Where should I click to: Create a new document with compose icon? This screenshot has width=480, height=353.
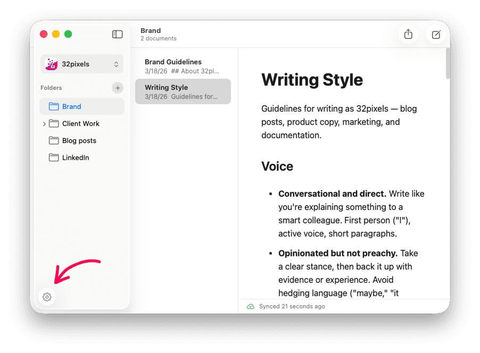coord(436,35)
